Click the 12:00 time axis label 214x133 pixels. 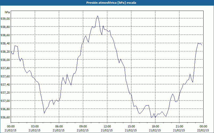tap(107, 127)
